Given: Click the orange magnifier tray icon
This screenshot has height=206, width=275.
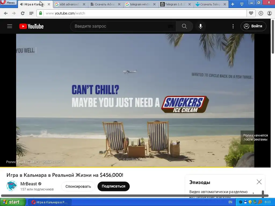Looking at the screenshot, I should point(260,202).
